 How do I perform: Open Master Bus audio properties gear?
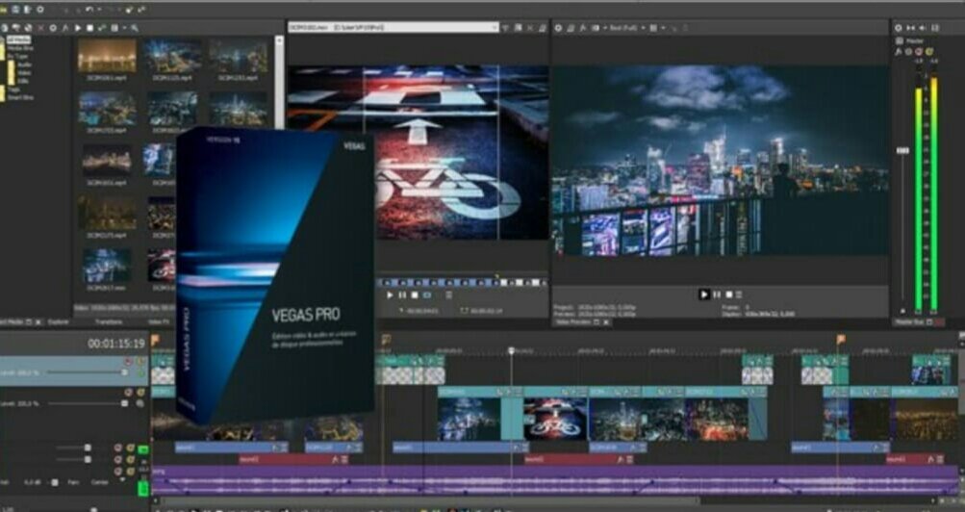(899, 28)
